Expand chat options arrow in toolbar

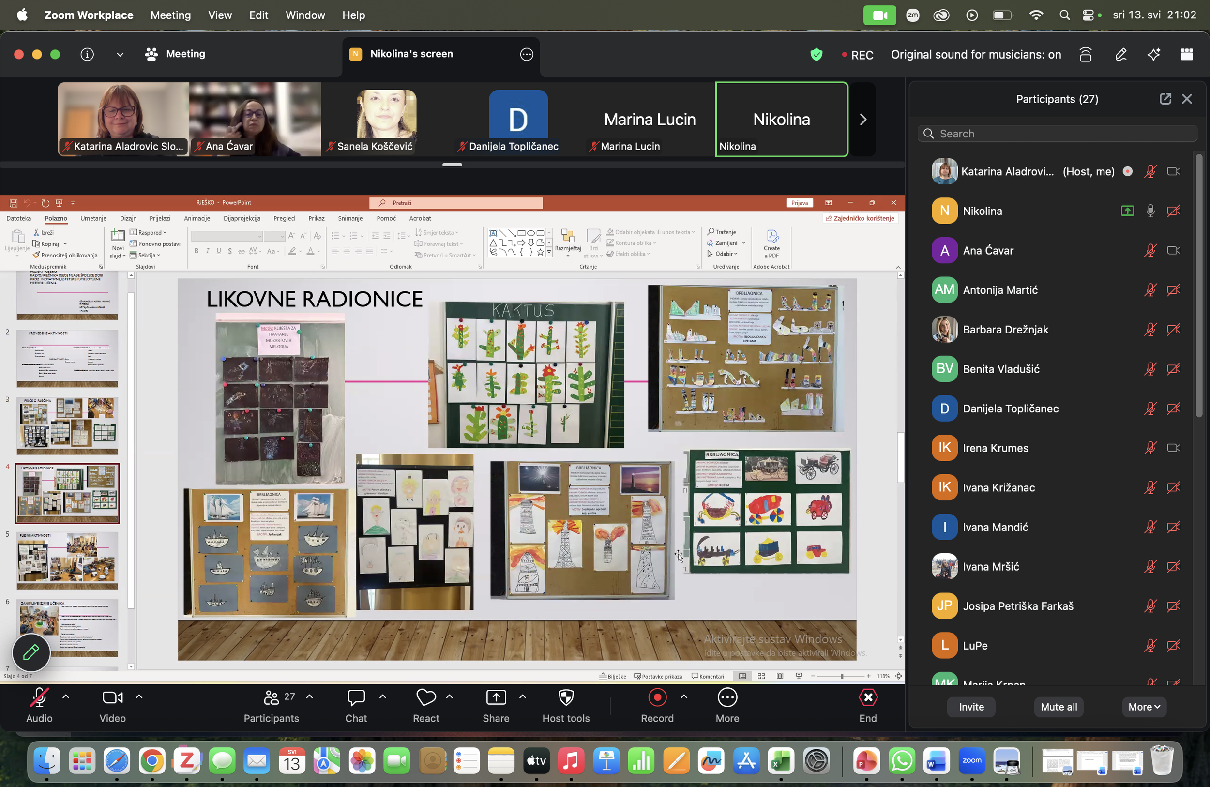[x=382, y=696]
